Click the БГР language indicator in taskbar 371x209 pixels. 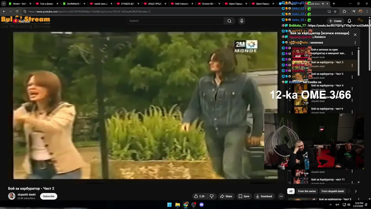[x=337, y=205]
